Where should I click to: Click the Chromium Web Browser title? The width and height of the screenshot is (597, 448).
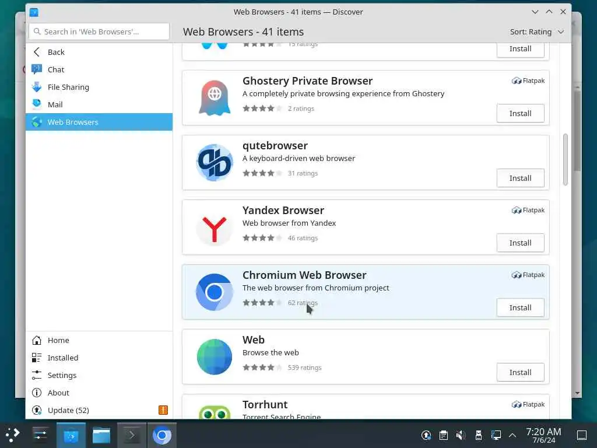304,275
